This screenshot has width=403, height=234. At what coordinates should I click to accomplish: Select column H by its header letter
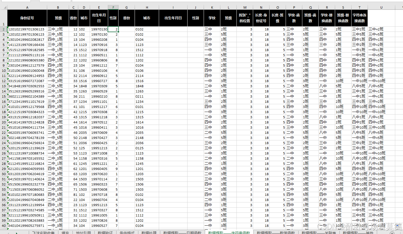pyautogui.click(x=147, y=7)
